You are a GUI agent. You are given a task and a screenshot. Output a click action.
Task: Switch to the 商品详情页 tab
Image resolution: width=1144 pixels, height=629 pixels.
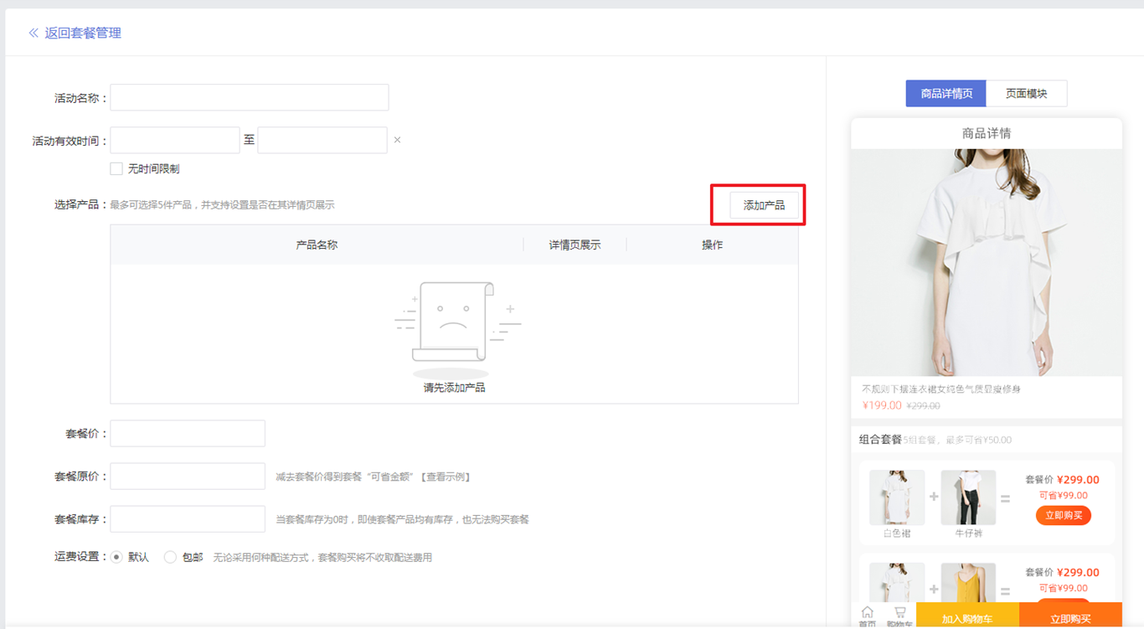[946, 94]
